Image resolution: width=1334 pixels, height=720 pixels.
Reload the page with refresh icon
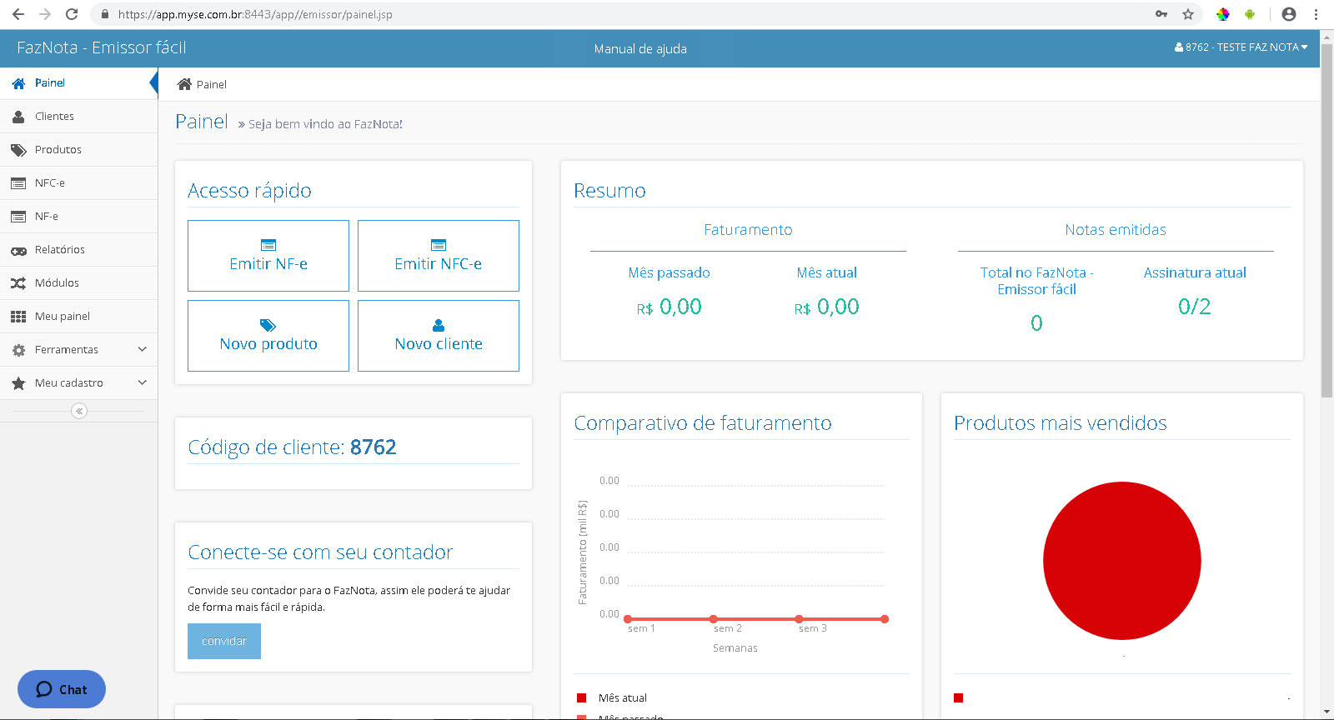point(72,14)
